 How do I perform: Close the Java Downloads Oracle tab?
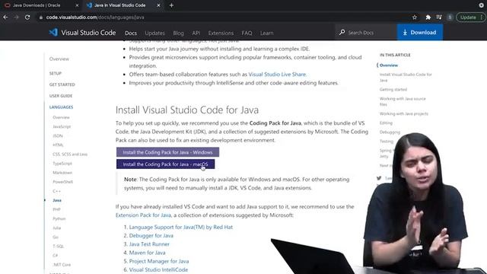77,5
